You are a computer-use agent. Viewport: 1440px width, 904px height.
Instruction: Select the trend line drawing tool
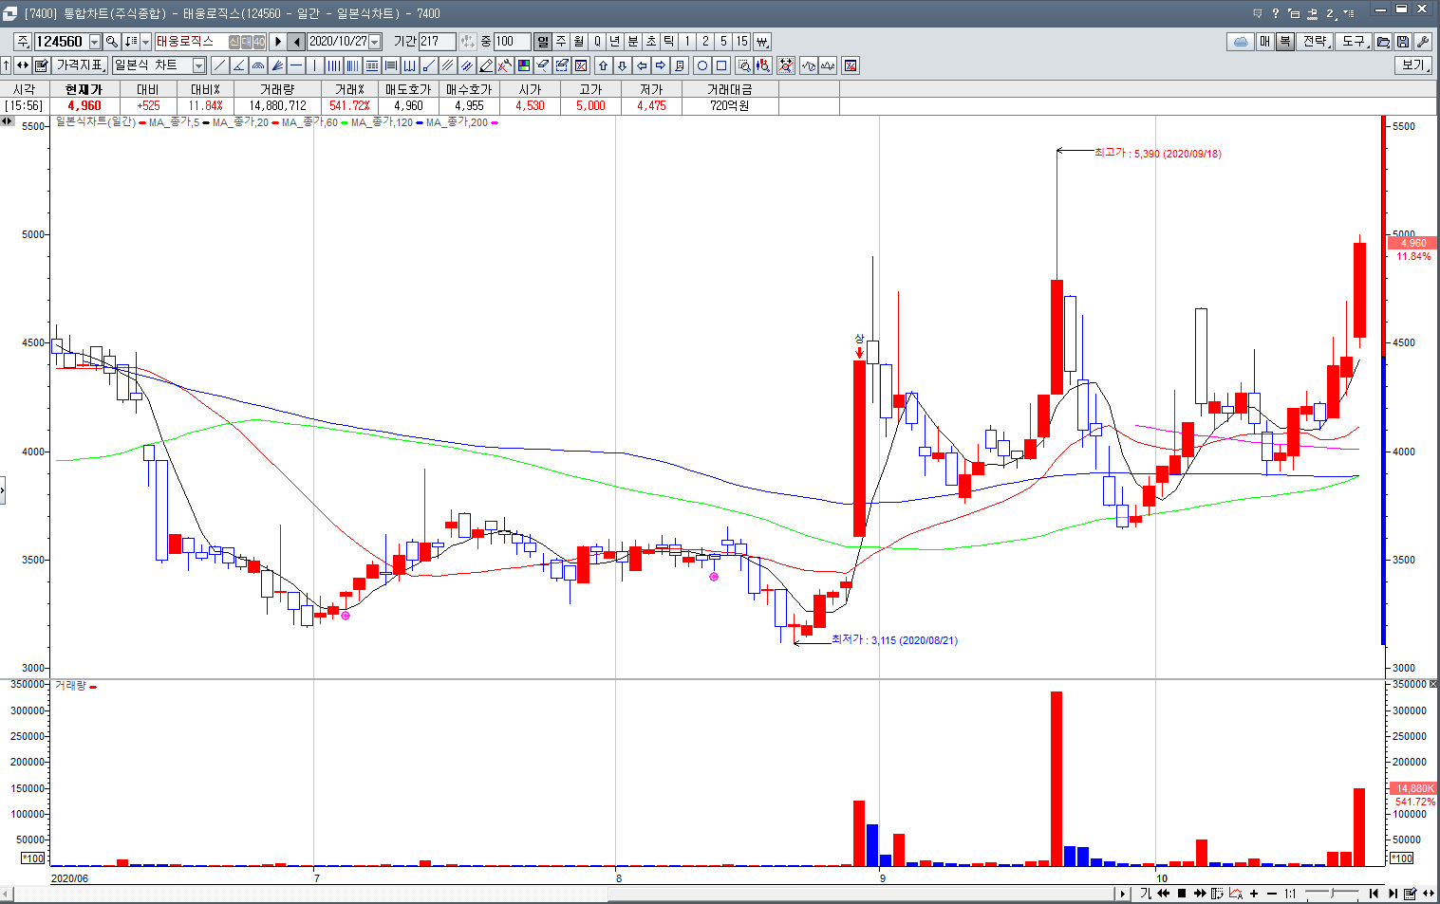click(219, 65)
